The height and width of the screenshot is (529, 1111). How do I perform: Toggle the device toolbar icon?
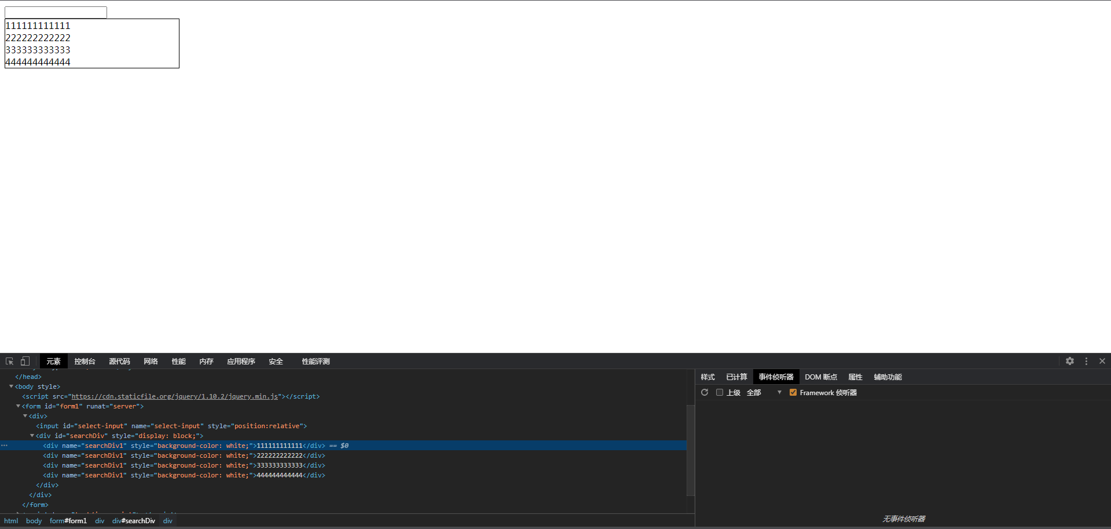click(x=25, y=361)
